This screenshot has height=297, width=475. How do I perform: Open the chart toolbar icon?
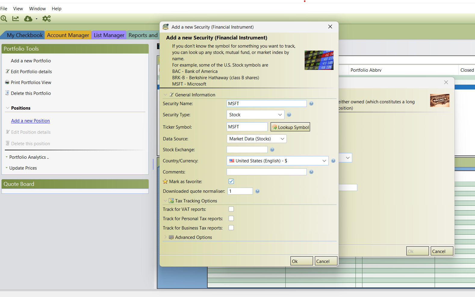tap(16, 19)
